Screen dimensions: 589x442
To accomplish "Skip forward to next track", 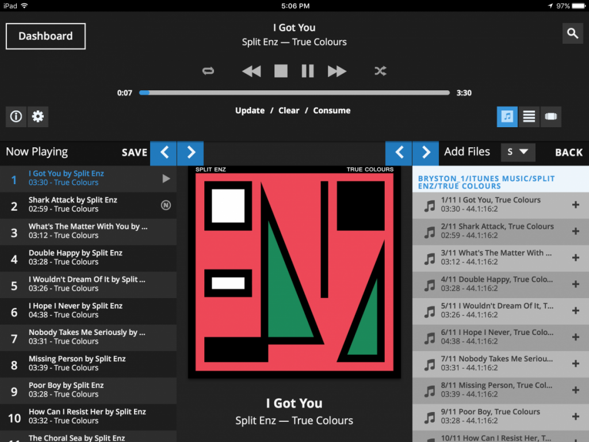I will pyautogui.click(x=337, y=71).
